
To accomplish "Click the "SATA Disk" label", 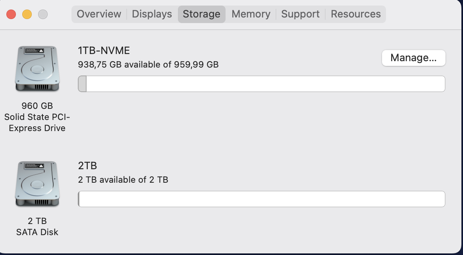I will pos(37,232).
